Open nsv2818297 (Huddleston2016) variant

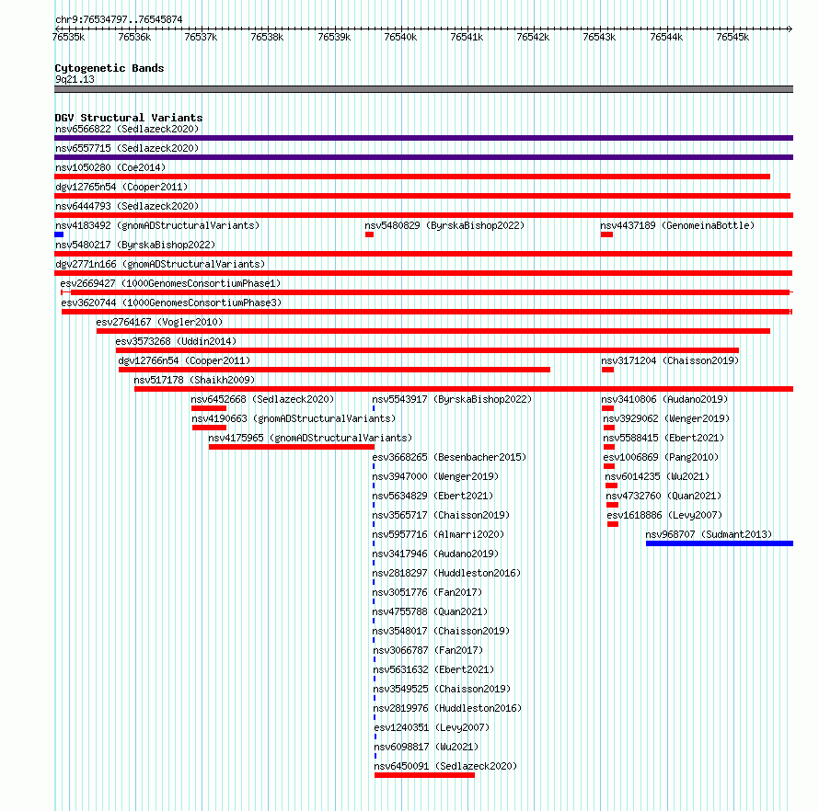coord(446,573)
